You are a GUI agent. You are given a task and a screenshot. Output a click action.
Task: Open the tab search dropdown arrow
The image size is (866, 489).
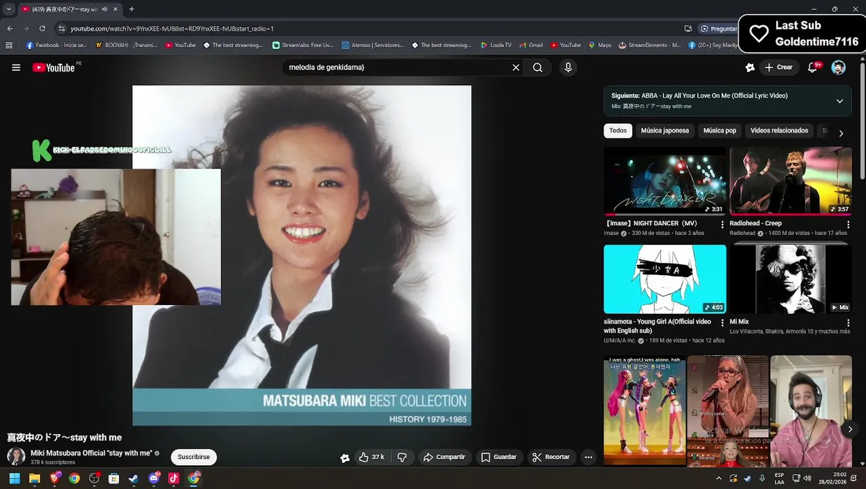pos(9,9)
